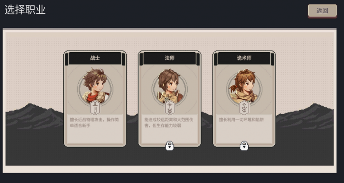
Task: Select the locked 诡术师 class card
Action: (244, 99)
